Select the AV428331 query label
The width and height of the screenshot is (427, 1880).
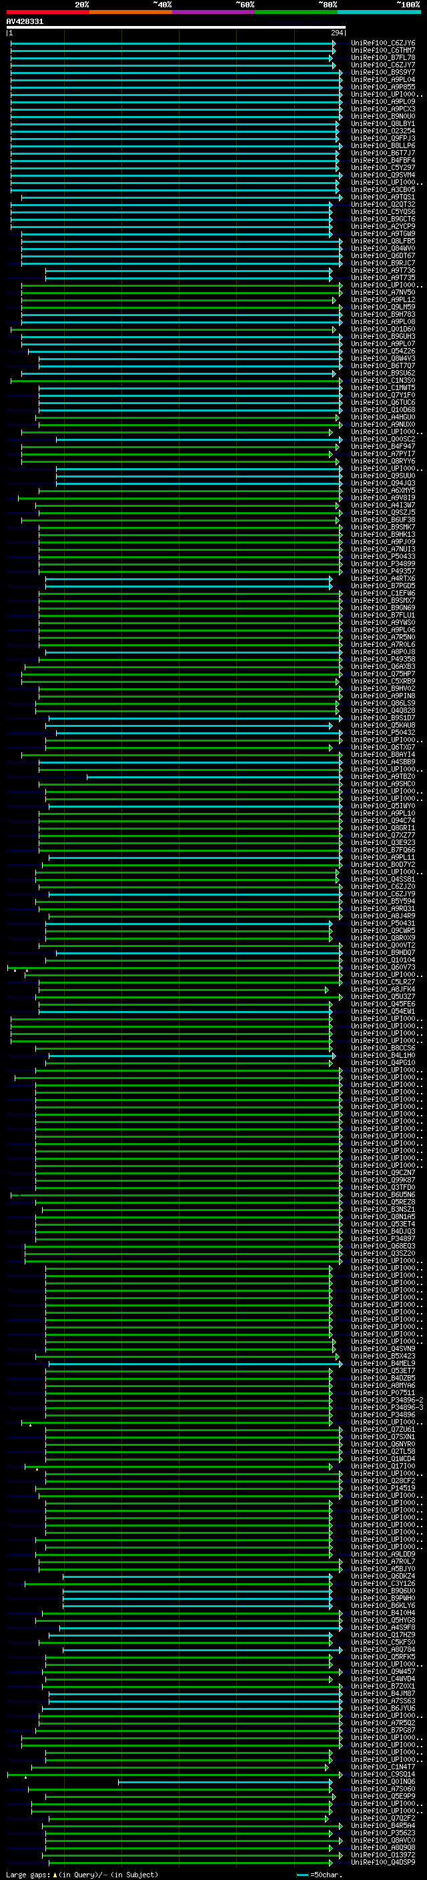point(25,22)
